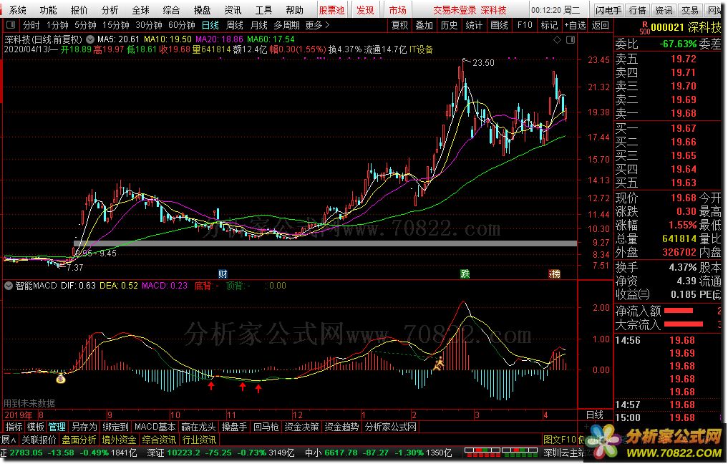This screenshot has width=728, height=464.
Task: Click the 财 marker icon on timeline
Action: pyautogui.click(x=223, y=274)
